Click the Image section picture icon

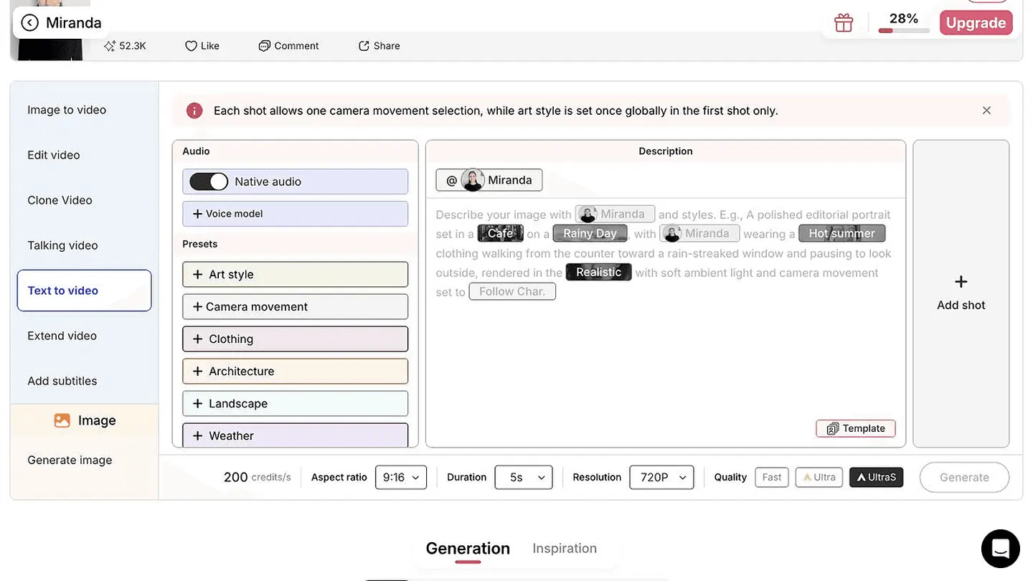pos(62,421)
